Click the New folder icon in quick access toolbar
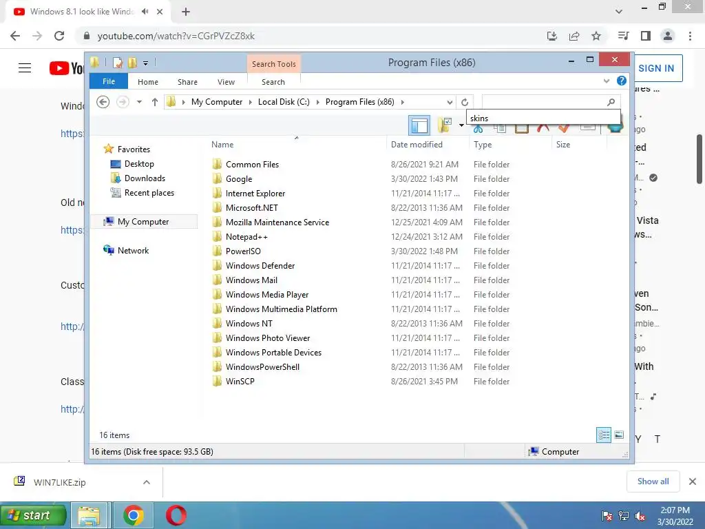Viewport: 705px width, 529px height. click(x=132, y=63)
